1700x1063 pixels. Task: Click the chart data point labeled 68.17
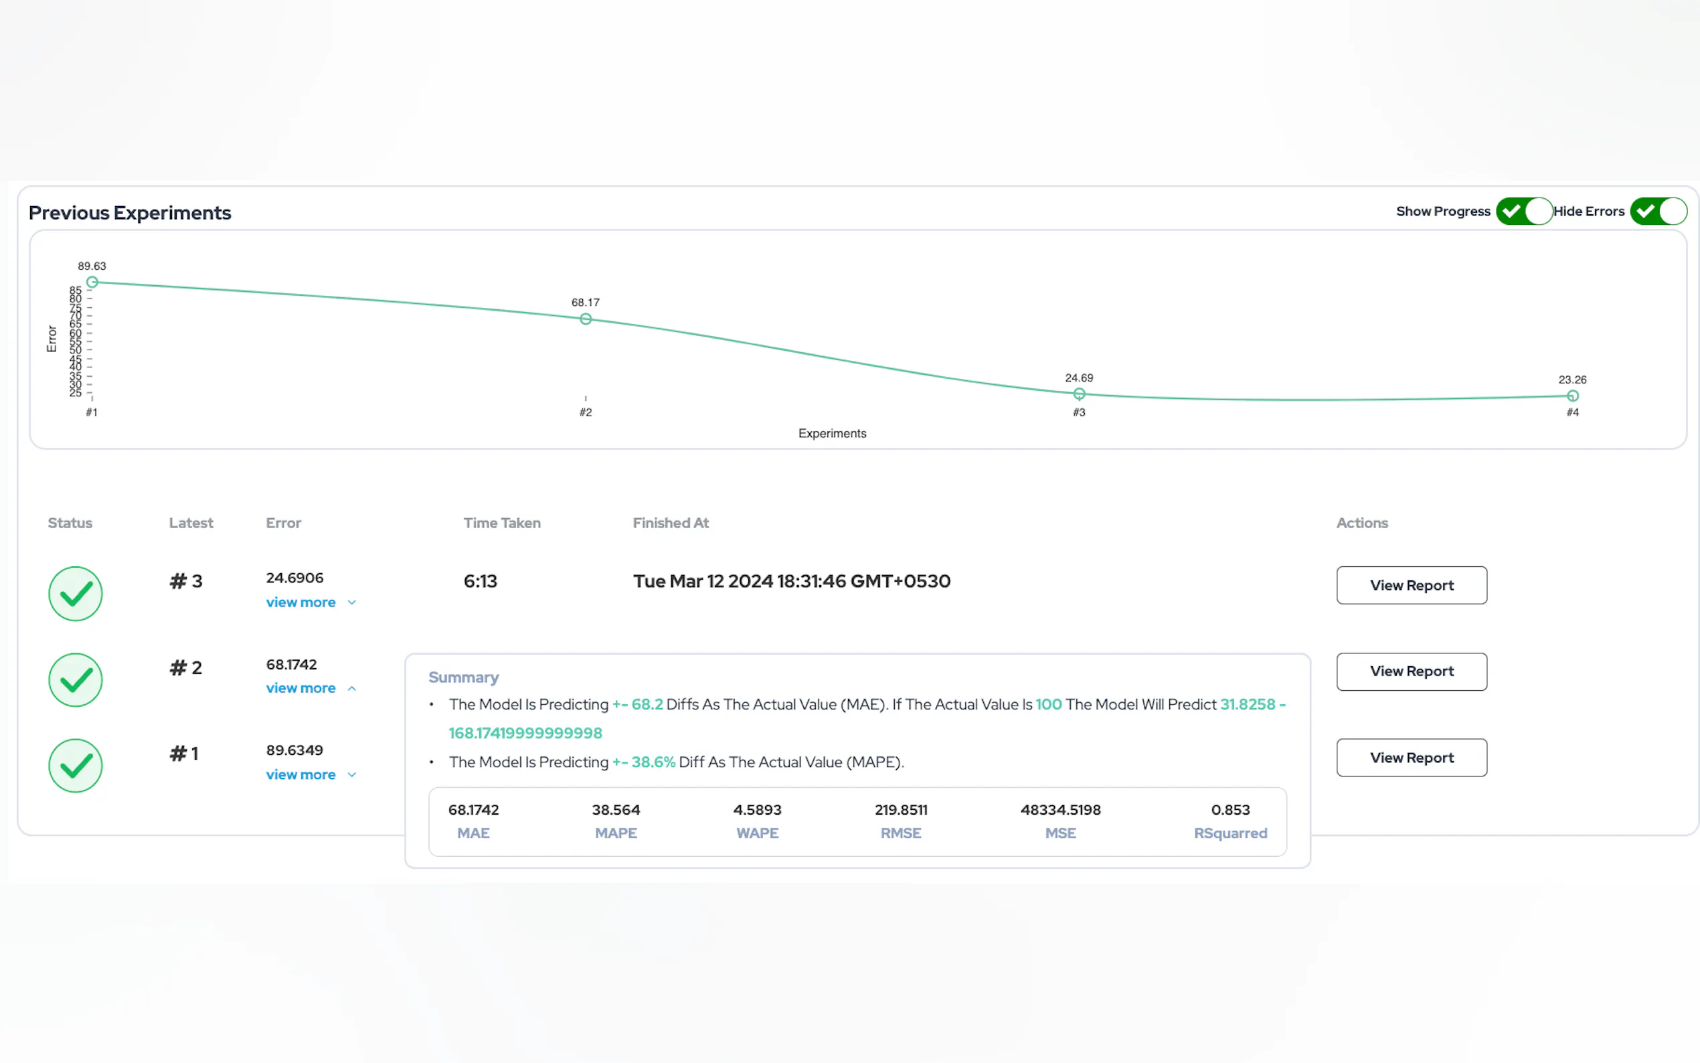pyautogui.click(x=586, y=319)
